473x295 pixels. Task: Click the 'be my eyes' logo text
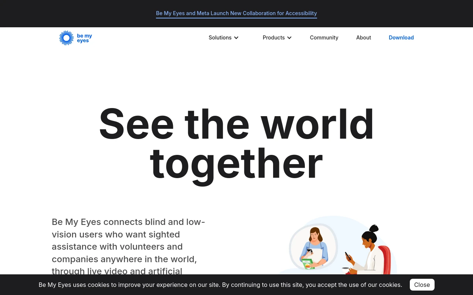click(x=84, y=38)
